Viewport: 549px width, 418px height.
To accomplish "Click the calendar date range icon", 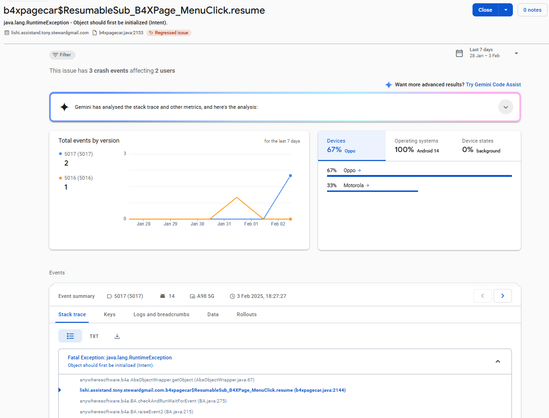I will 459,53.
